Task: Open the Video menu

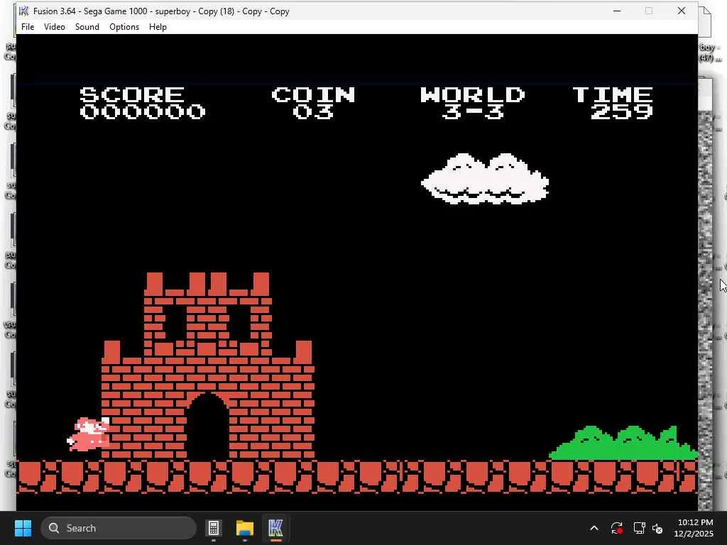Action: point(54,27)
